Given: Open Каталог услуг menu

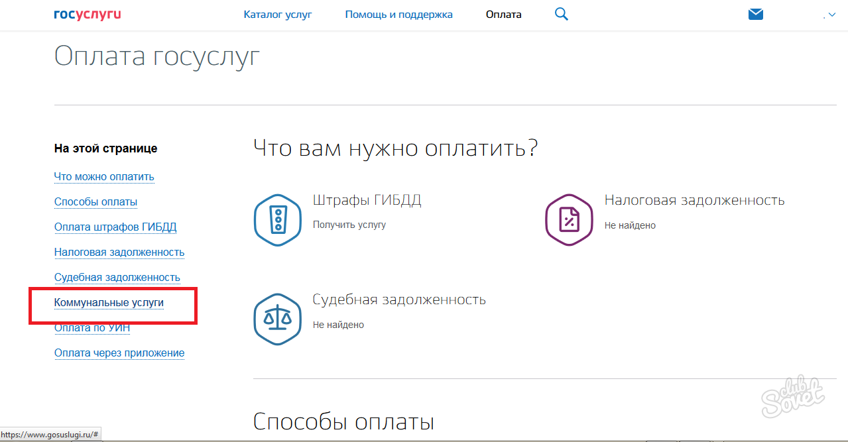Looking at the screenshot, I should (277, 14).
